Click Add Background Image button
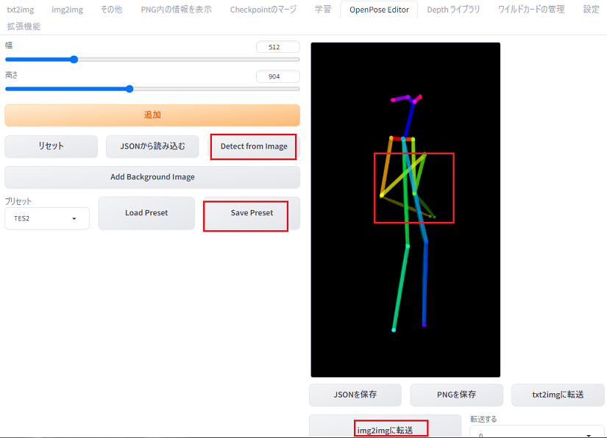Image resolution: width=607 pixels, height=438 pixels. pyautogui.click(x=152, y=177)
